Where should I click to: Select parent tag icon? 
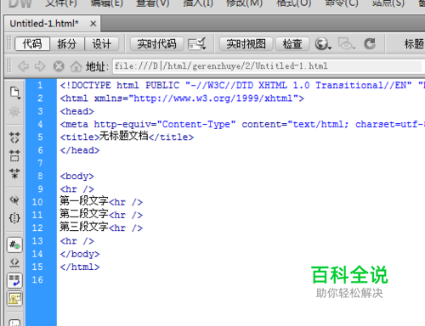click(x=14, y=200)
